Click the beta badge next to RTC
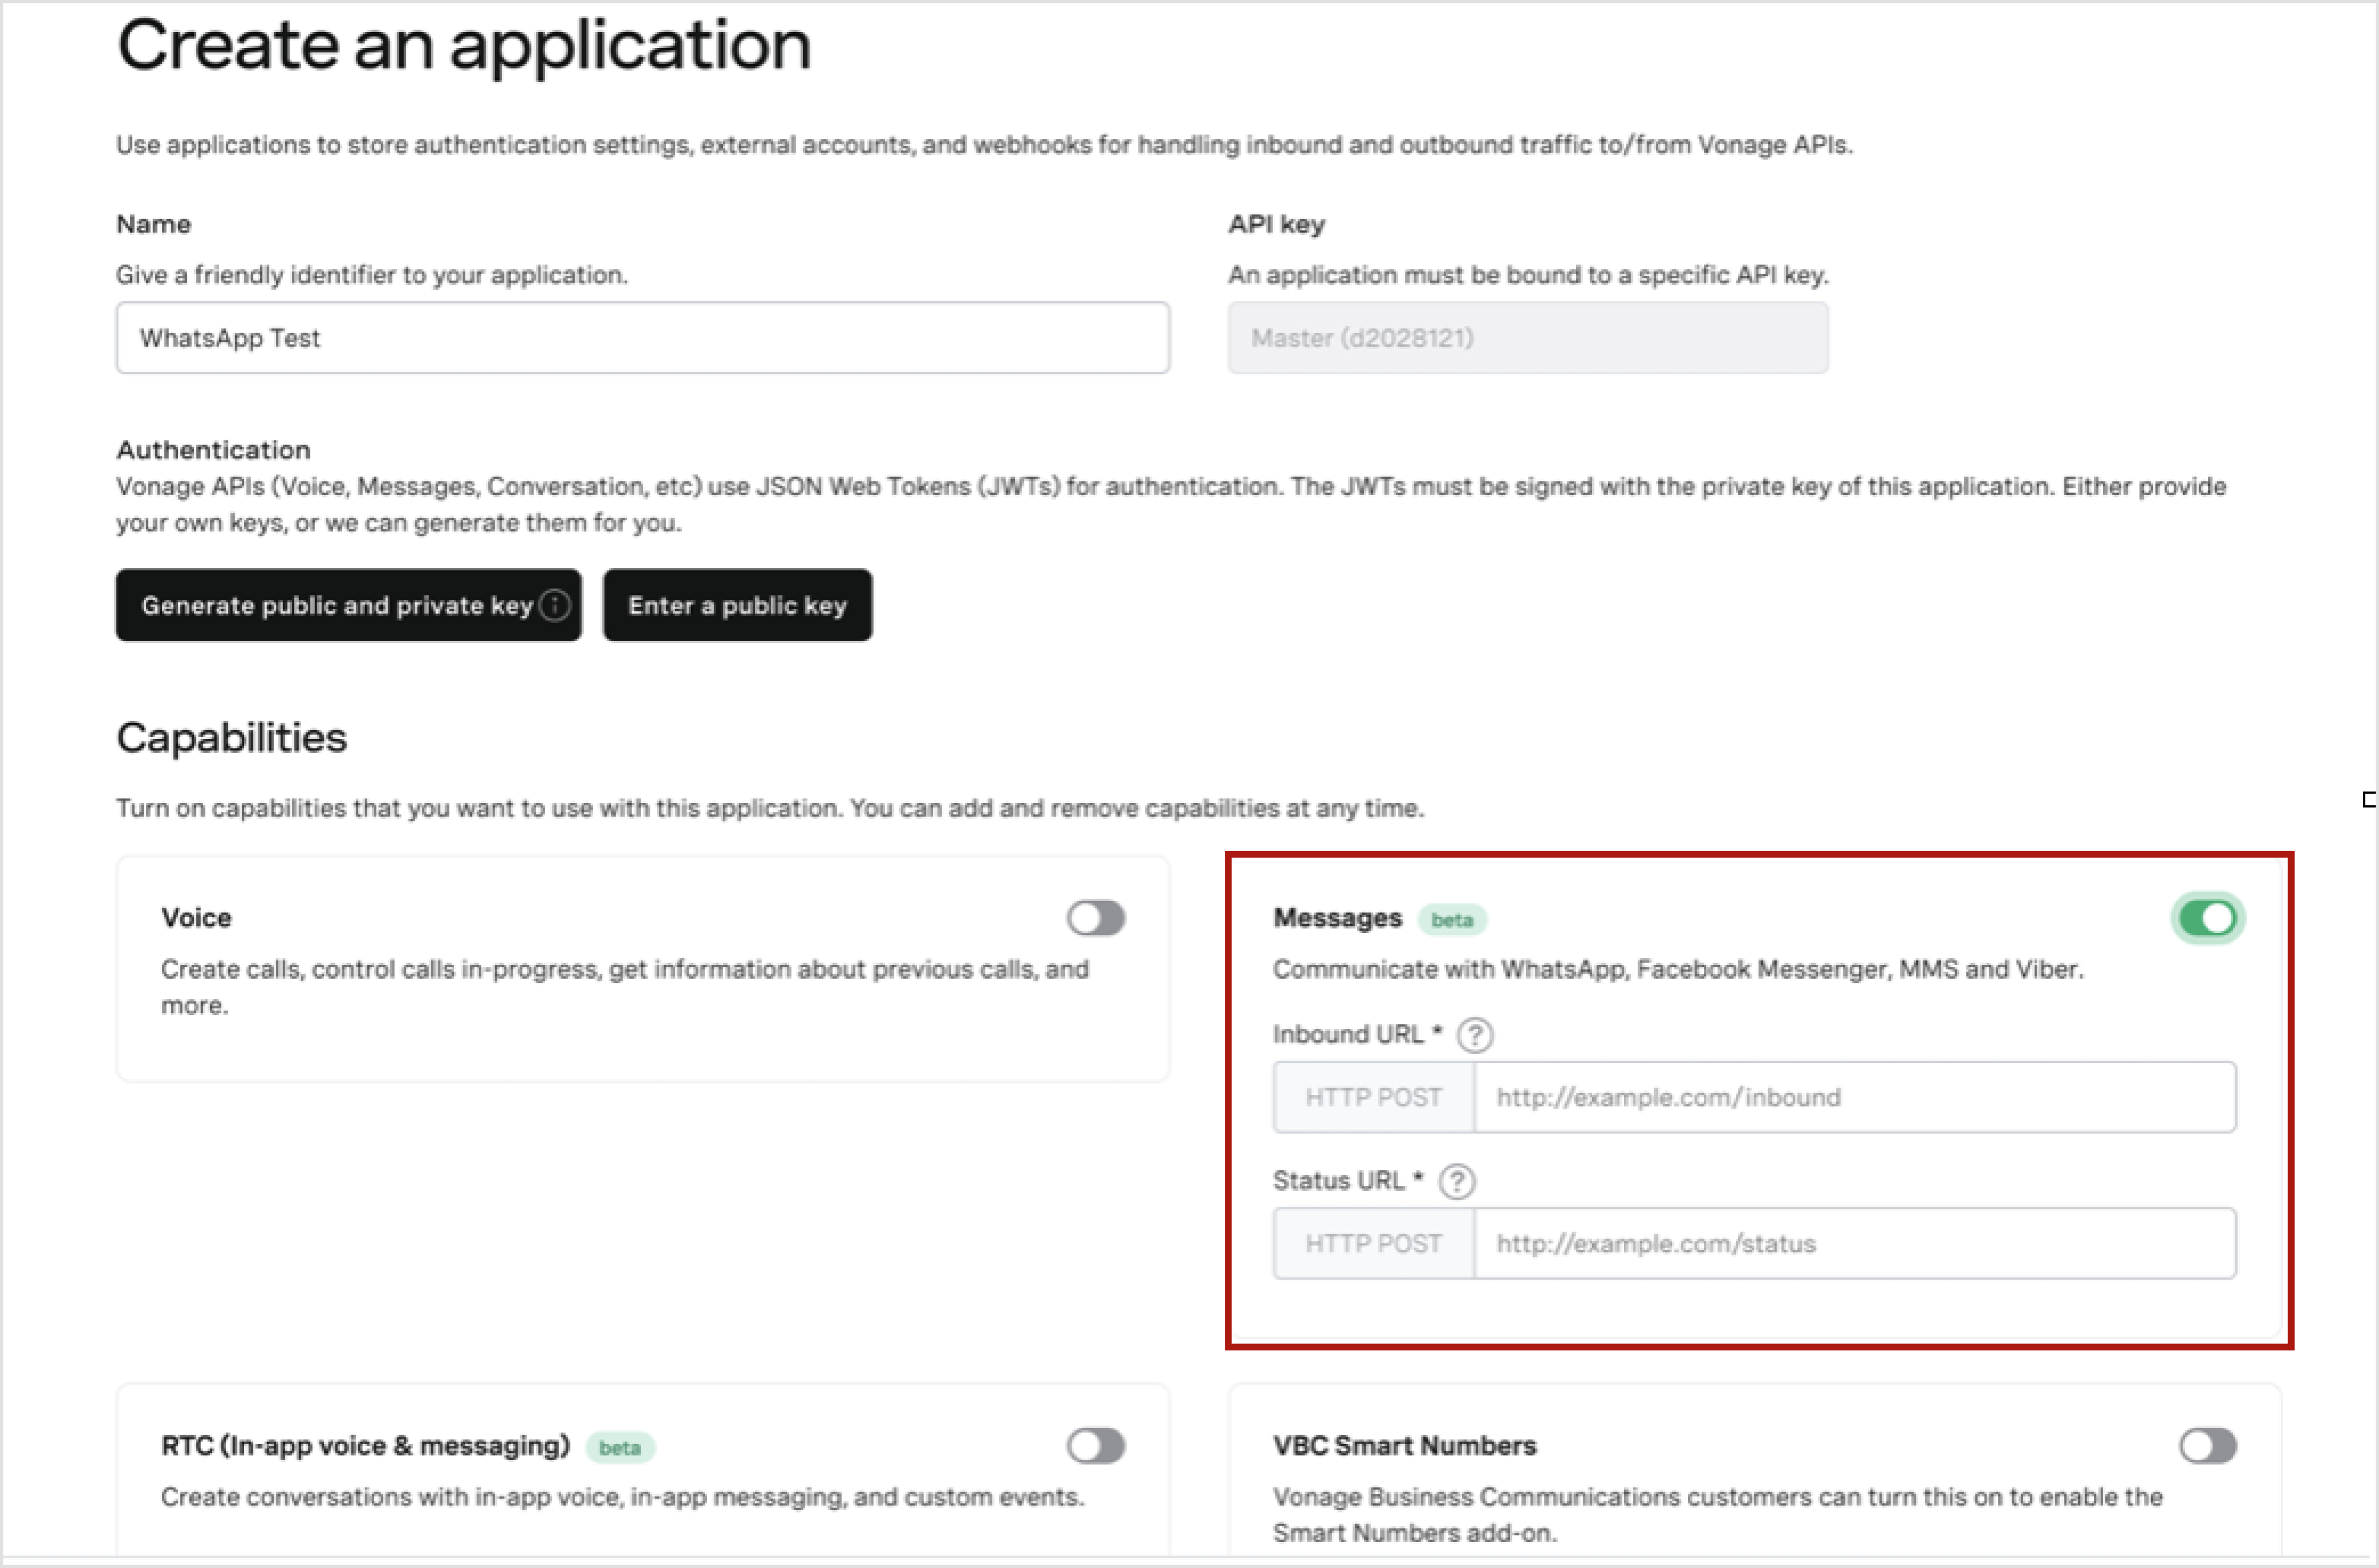 pos(620,1446)
